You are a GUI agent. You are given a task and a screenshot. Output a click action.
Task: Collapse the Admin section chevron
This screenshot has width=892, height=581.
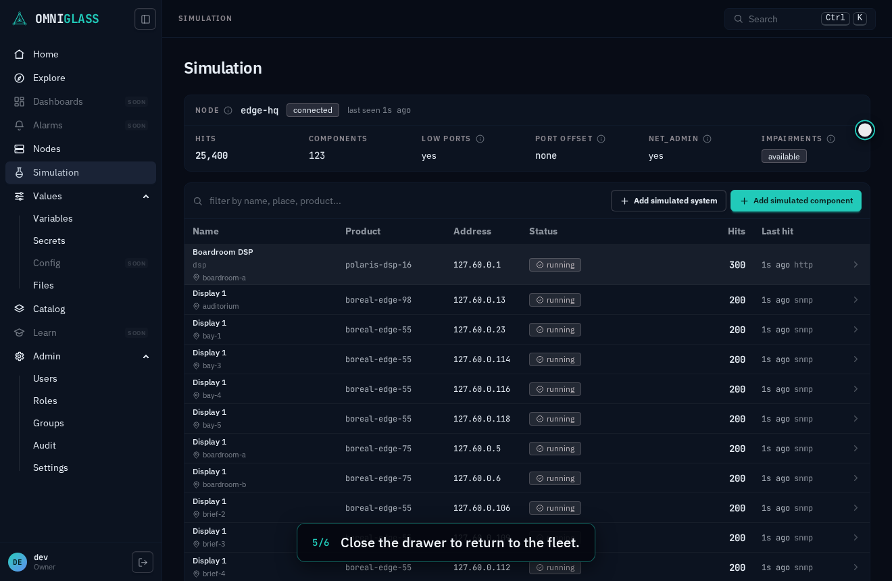pos(146,356)
